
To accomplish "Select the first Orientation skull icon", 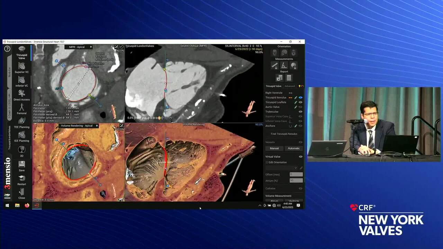I will [x=274, y=53].
